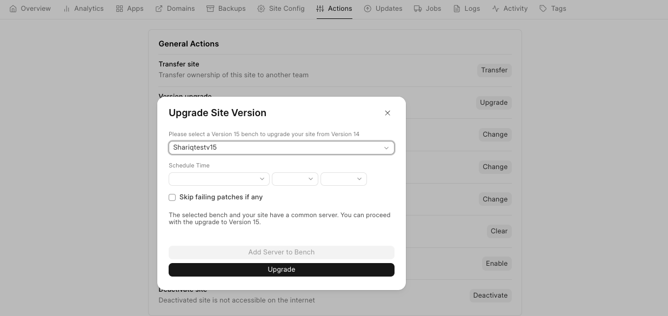Viewport: 668px width, 316px height.
Task: Expand the last Schedule Time dropdown
Action: click(343, 179)
